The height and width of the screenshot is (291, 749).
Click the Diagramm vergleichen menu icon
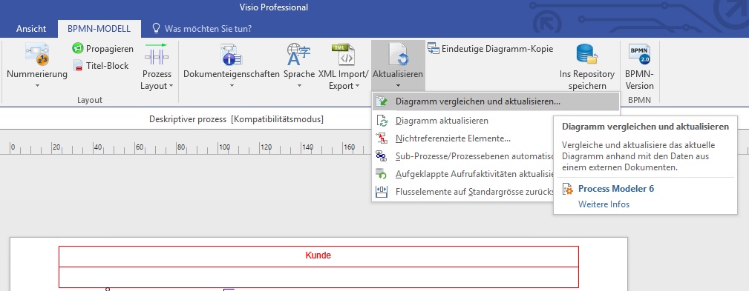click(382, 101)
